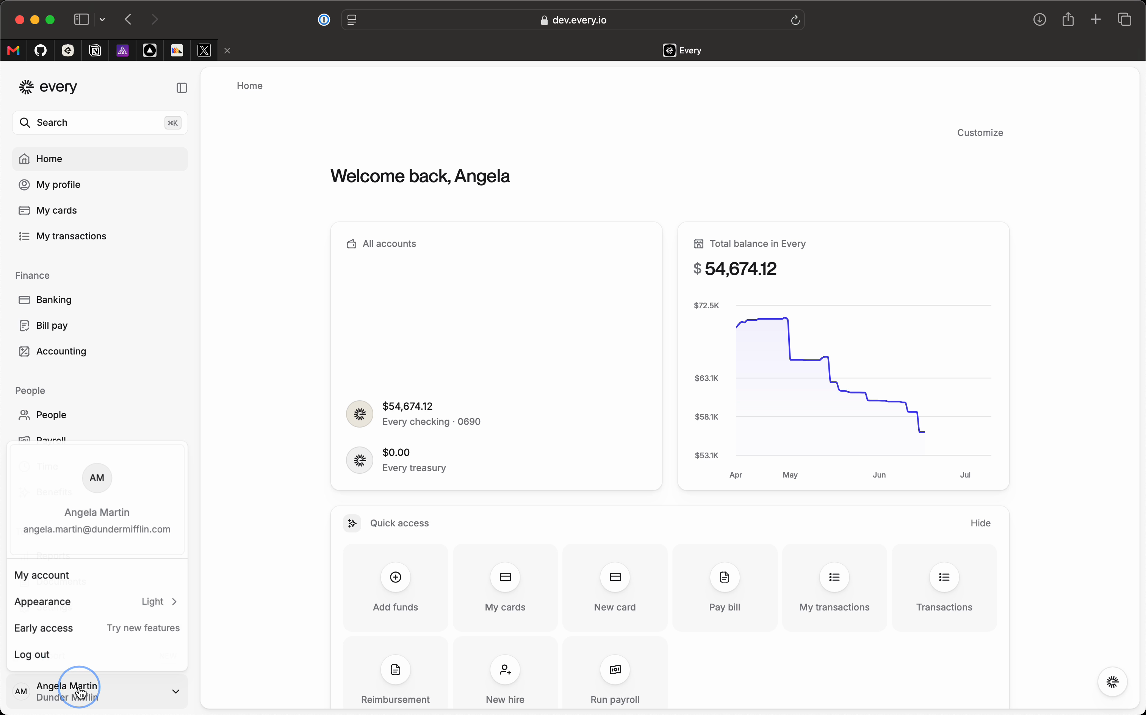This screenshot has height=715, width=1146.
Task: Open My transactions in the sidebar
Action: (x=100, y=236)
